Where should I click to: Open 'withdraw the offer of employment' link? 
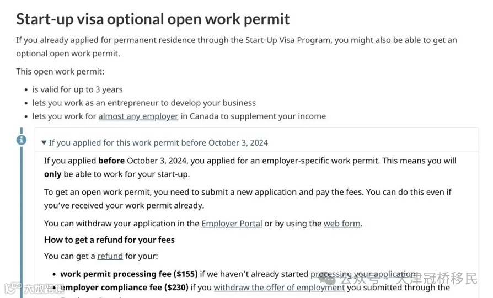(279, 288)
